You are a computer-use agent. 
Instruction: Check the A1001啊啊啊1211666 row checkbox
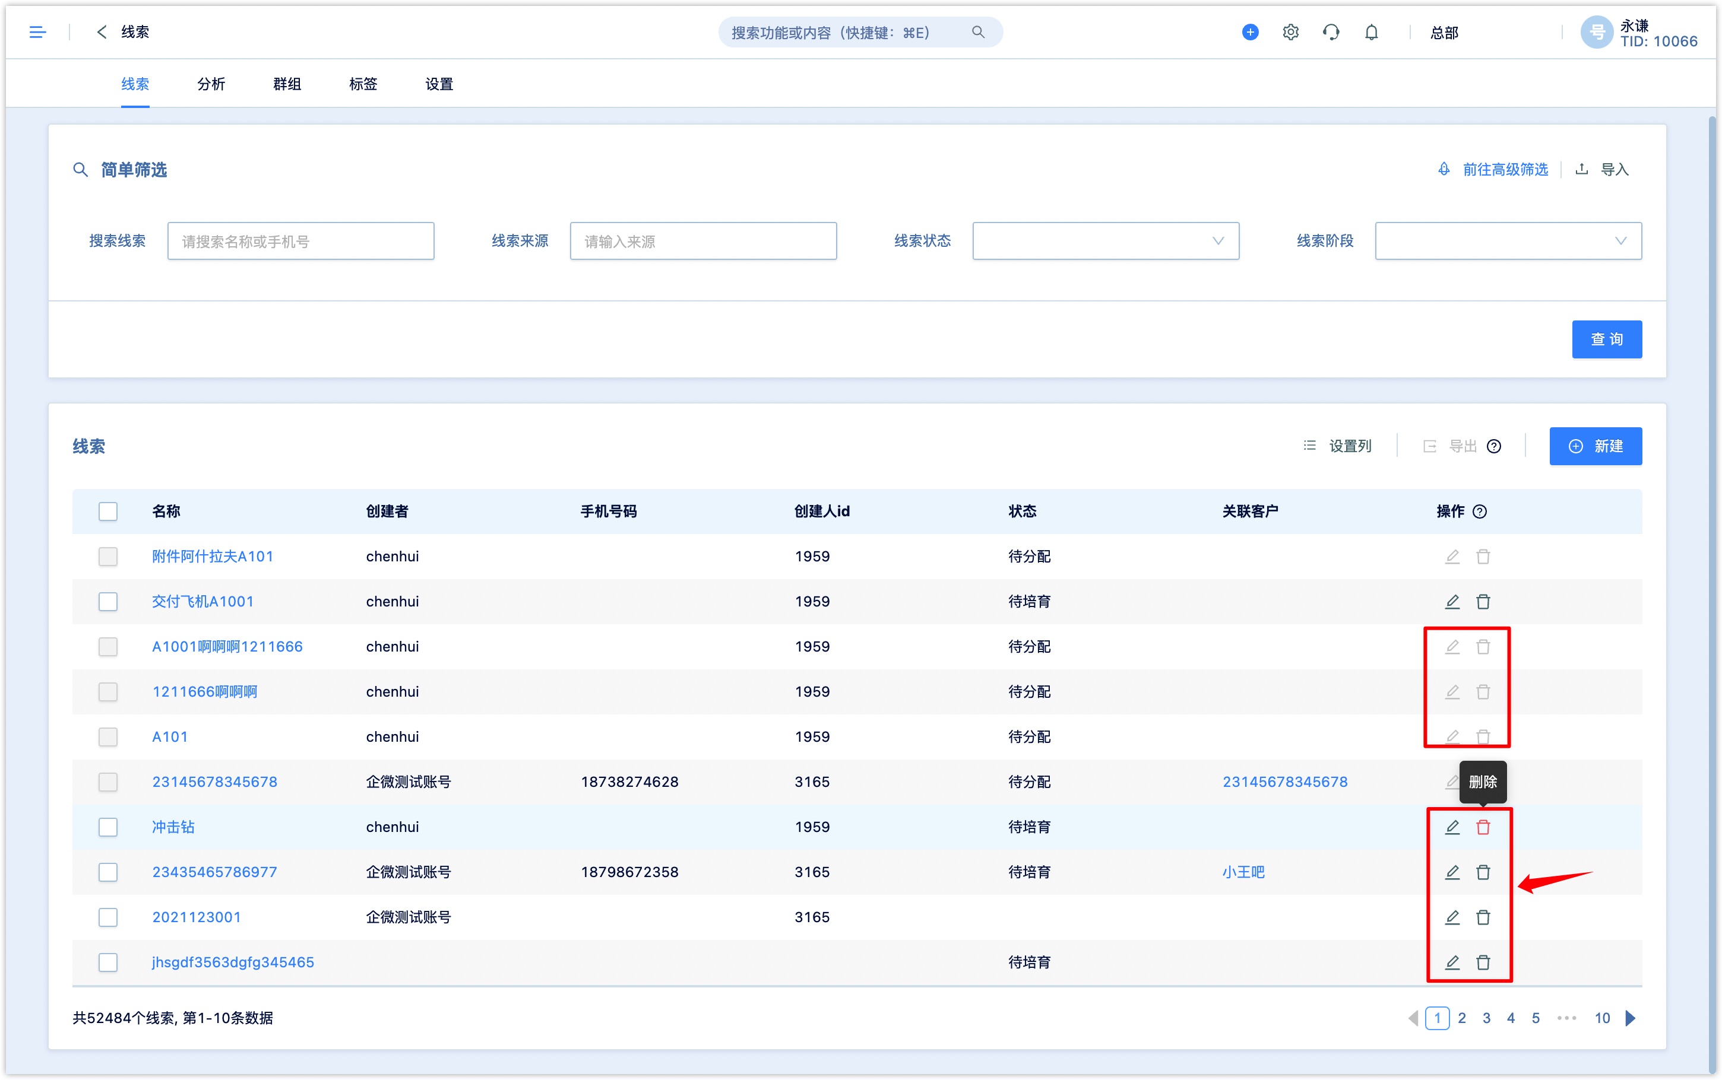click(x=108, y=646)
